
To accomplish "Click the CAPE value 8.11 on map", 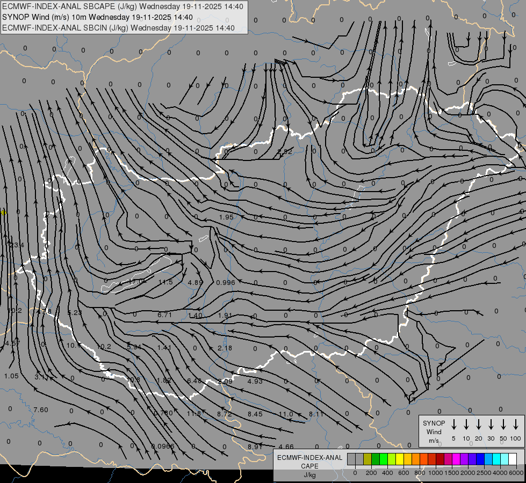I will pos(316,414).
